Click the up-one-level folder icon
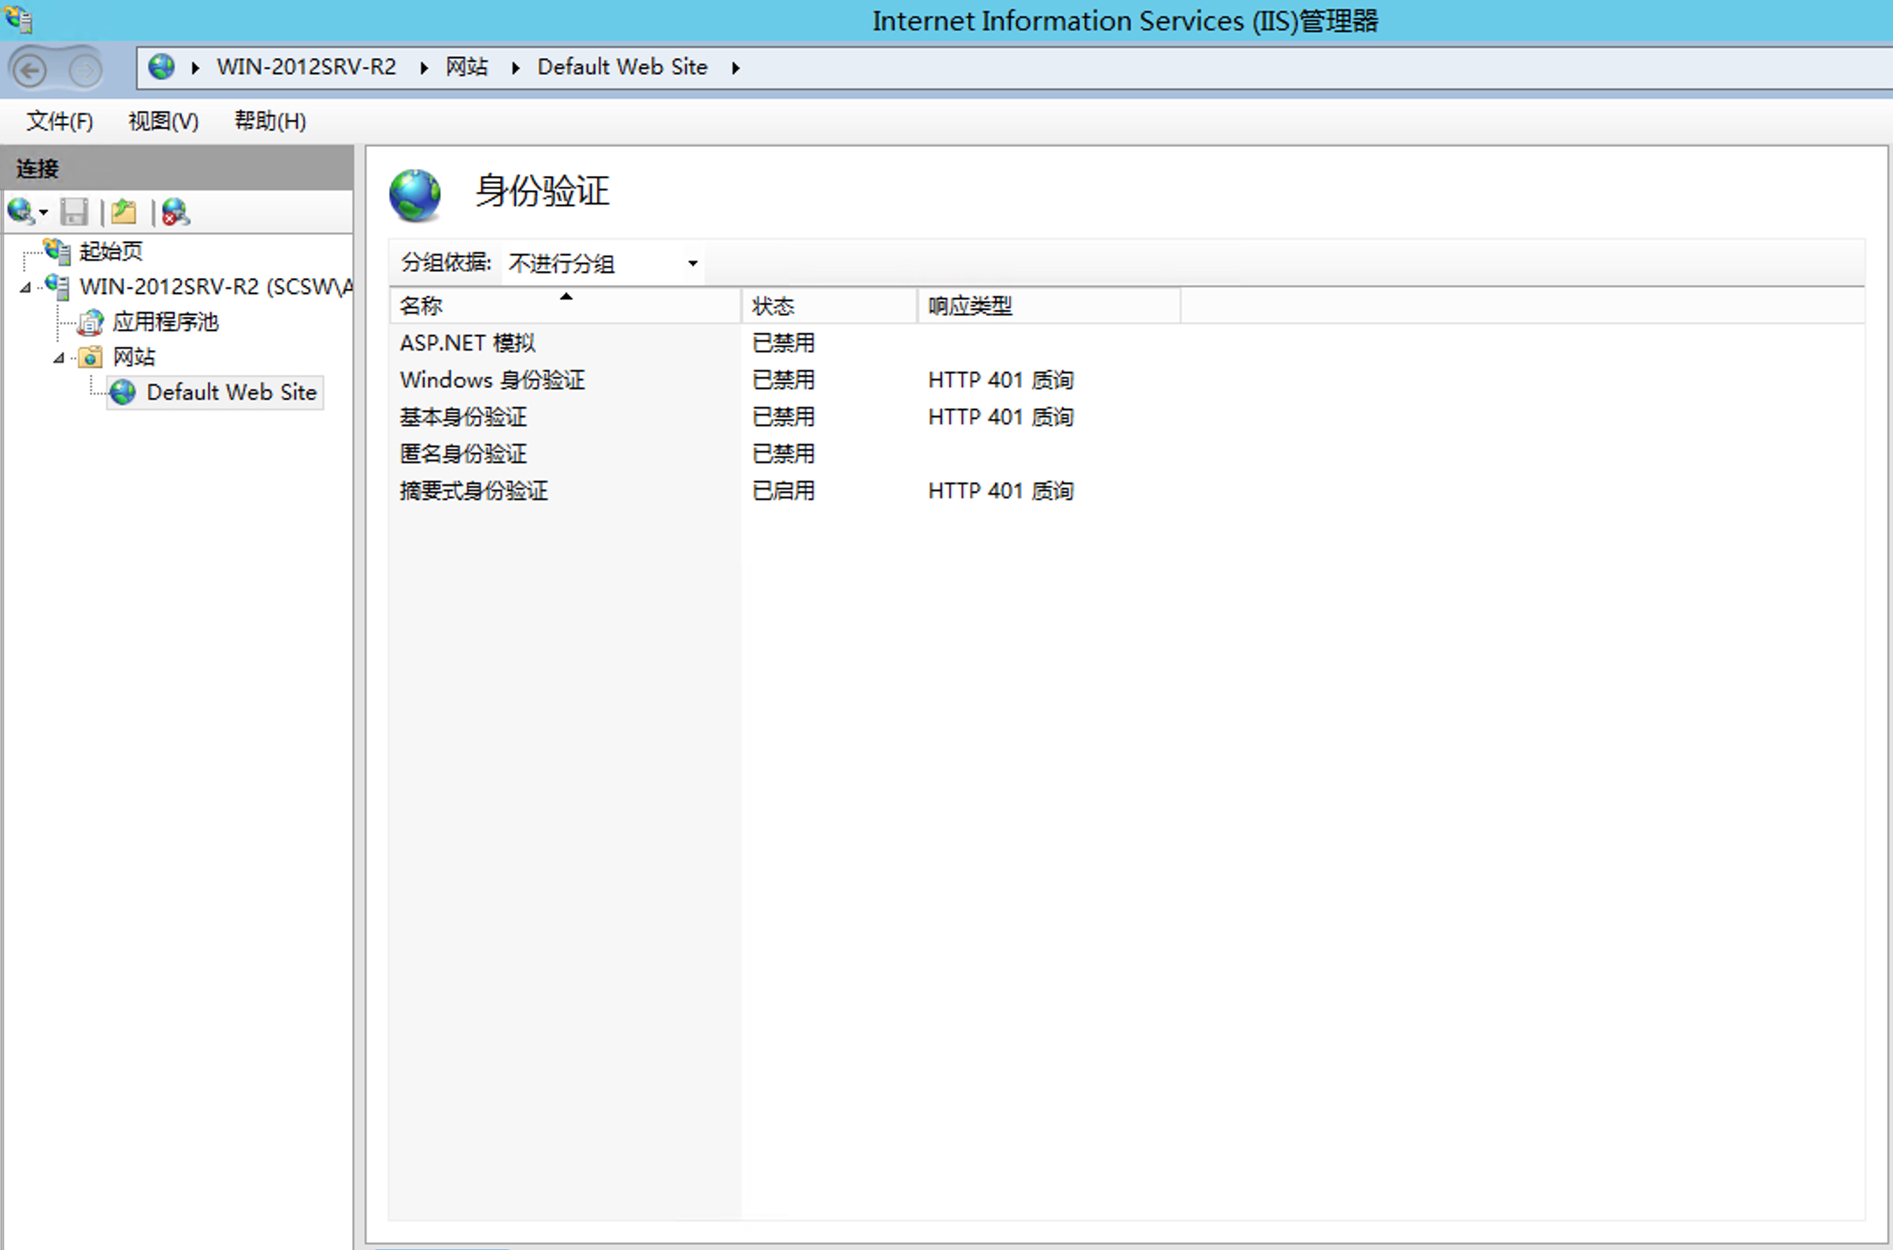 pos(124,211)
